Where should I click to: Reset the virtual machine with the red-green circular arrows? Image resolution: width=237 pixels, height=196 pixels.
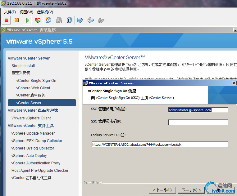tap(38, 20)
